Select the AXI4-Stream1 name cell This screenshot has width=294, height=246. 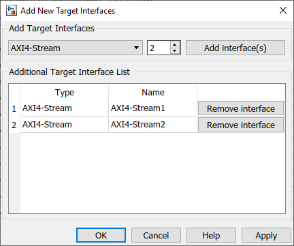[x=152, y=108]
